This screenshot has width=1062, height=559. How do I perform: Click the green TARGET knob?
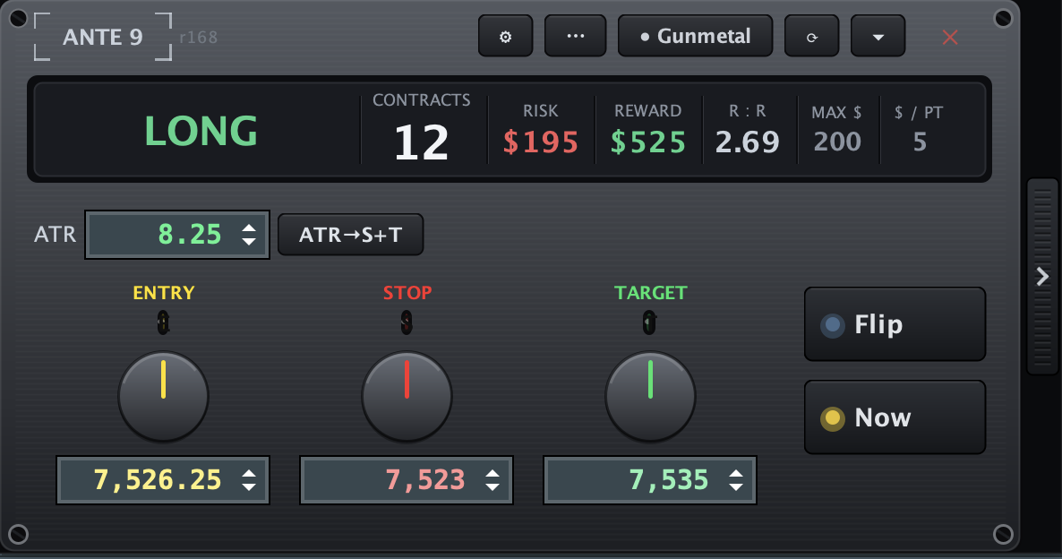pos(650,396)
